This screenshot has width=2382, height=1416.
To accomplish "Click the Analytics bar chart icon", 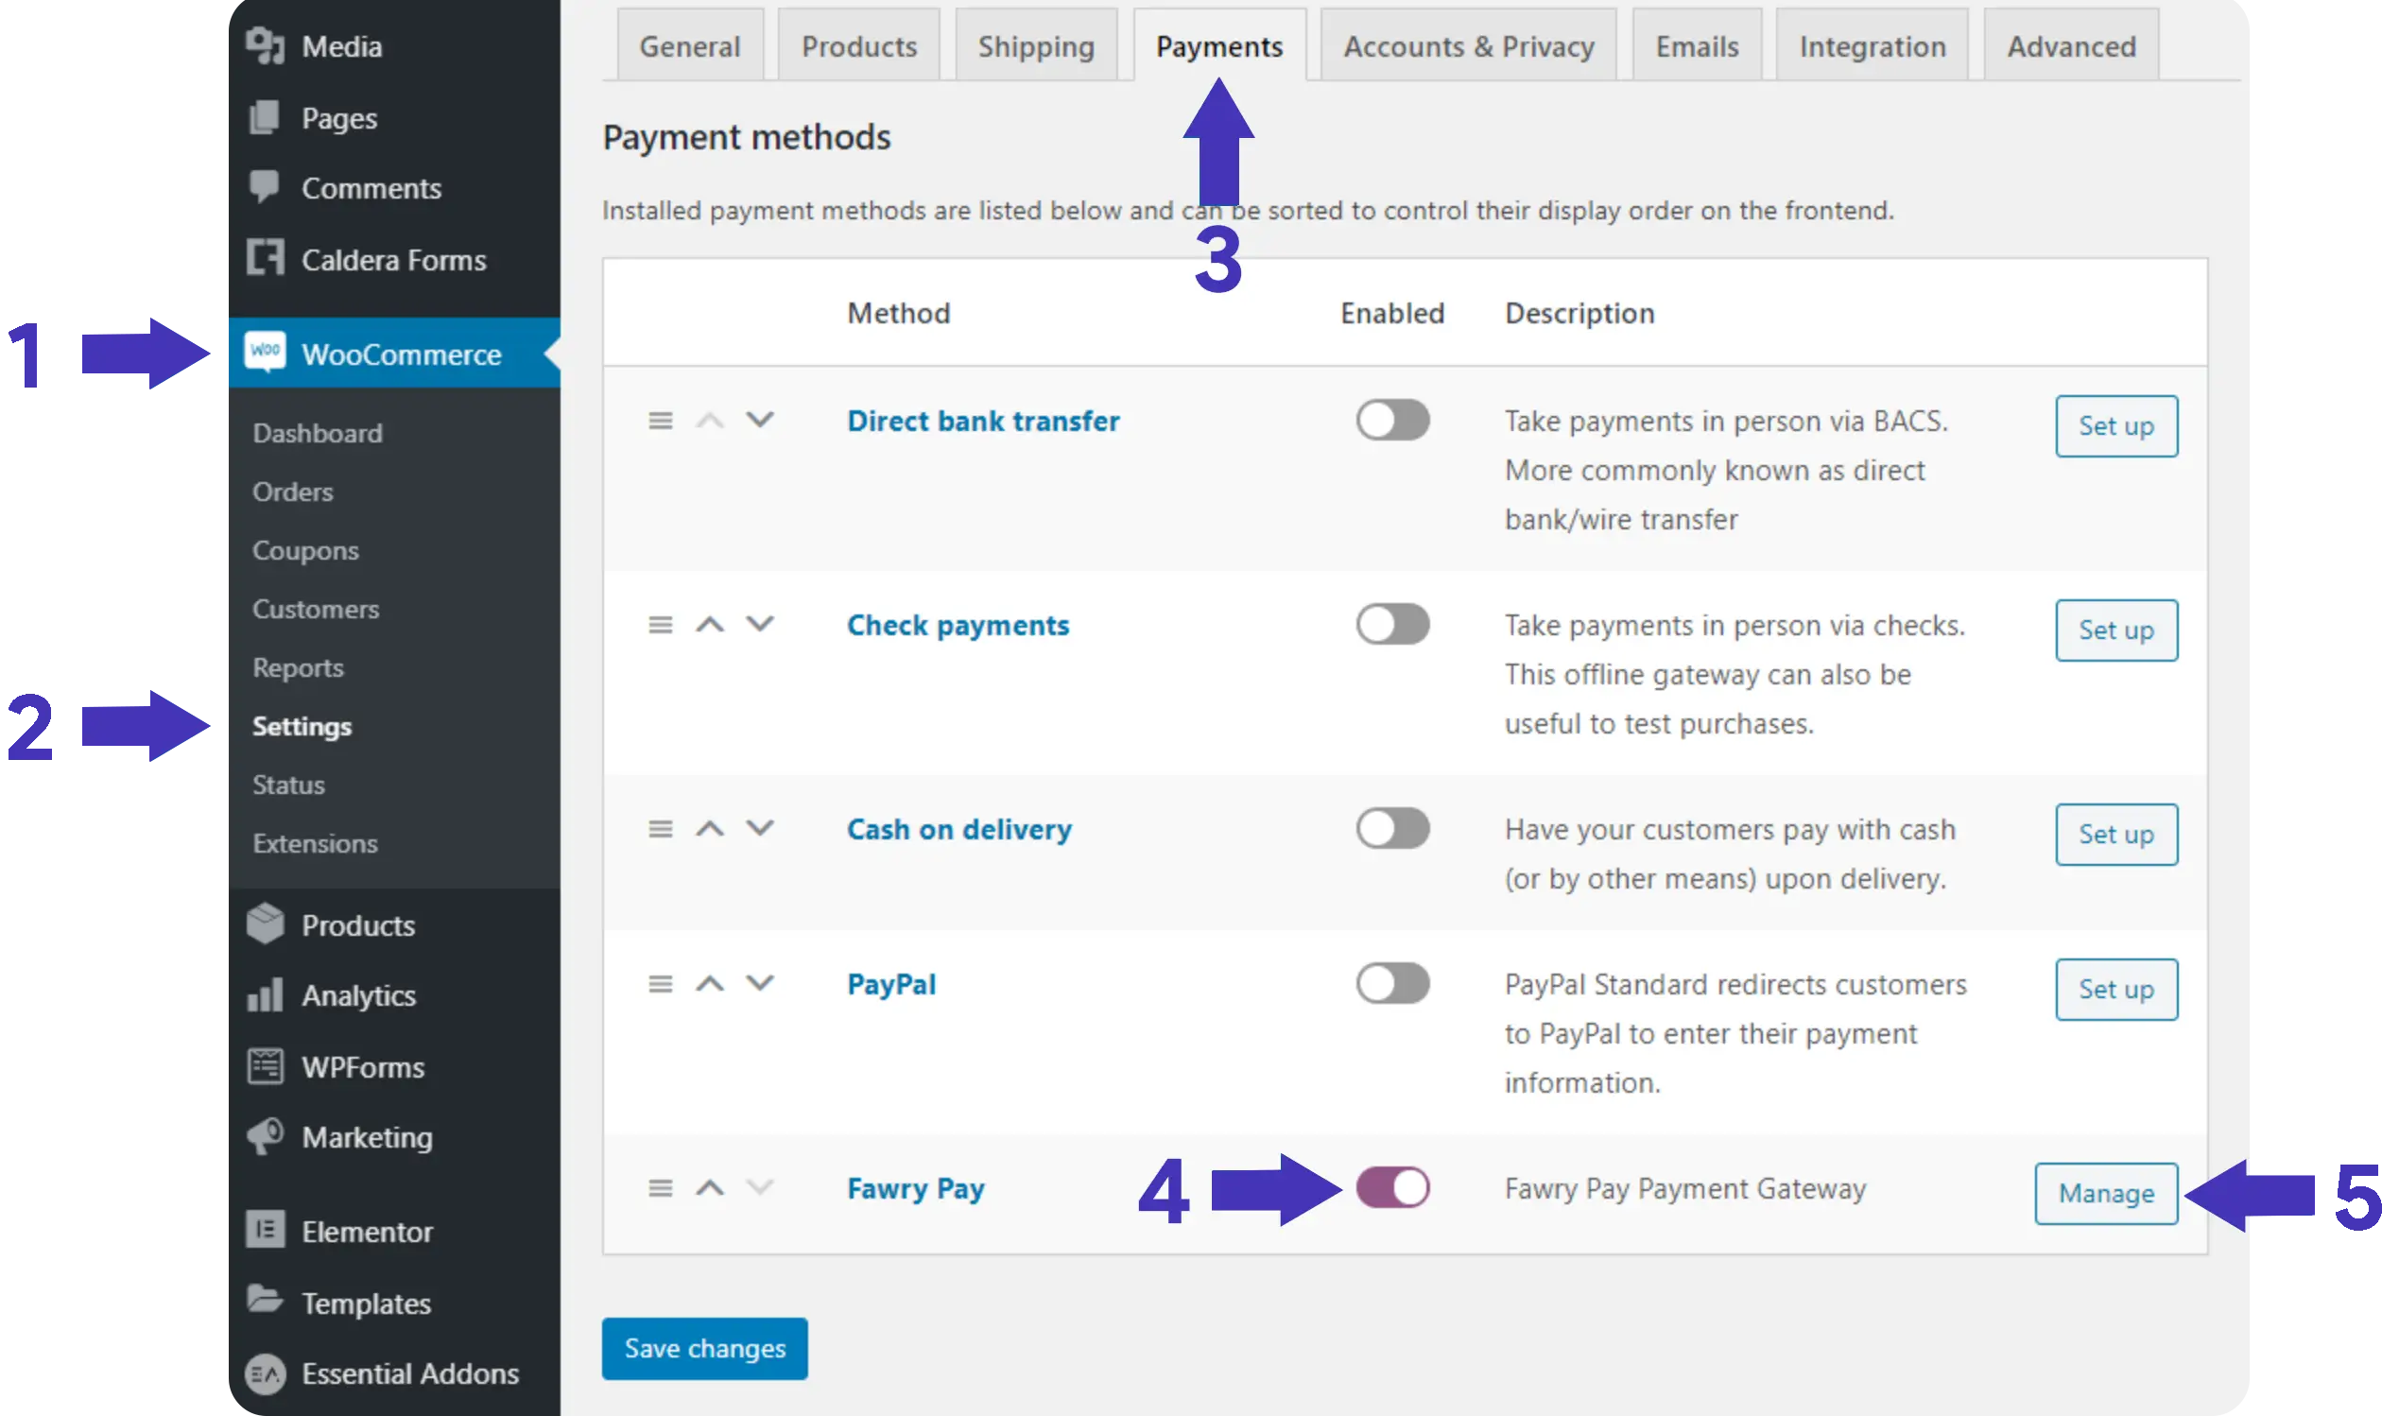I will tap(266, 994).
